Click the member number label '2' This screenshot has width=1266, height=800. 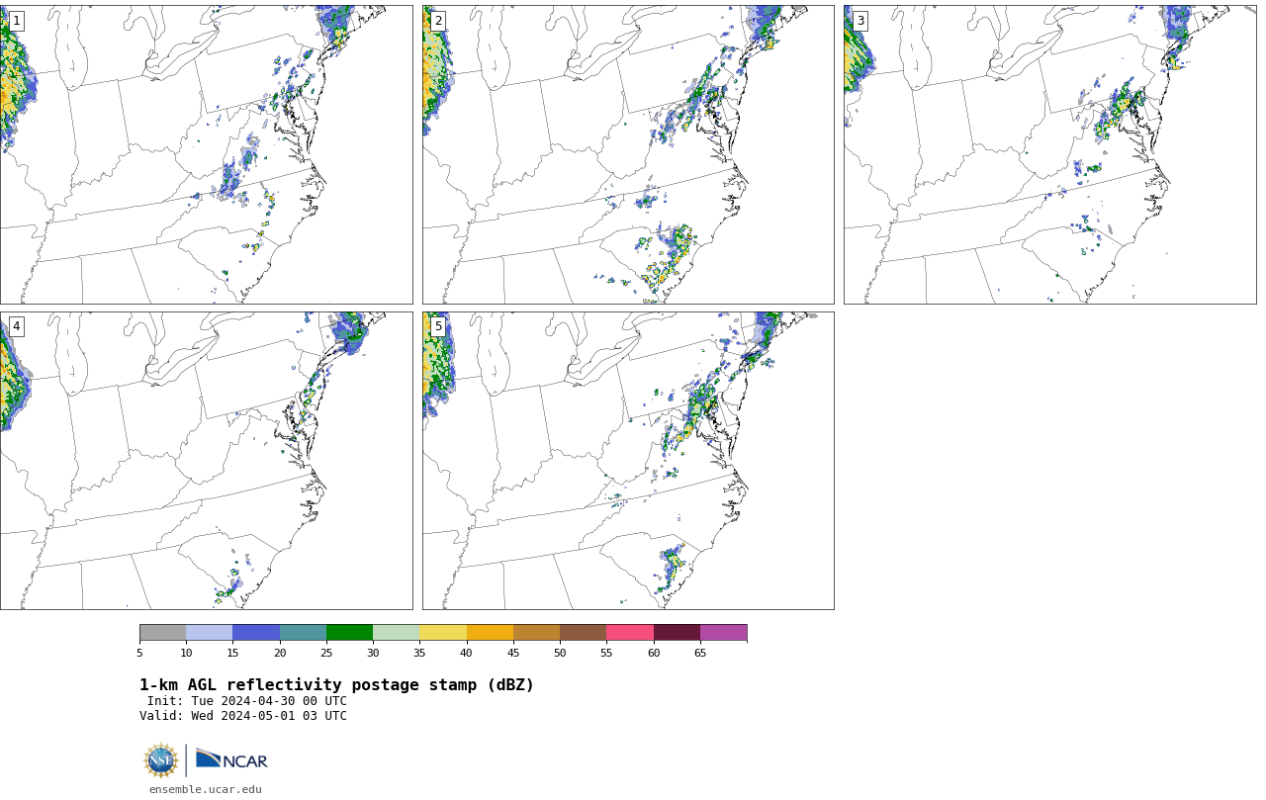(x=438, y=21)
